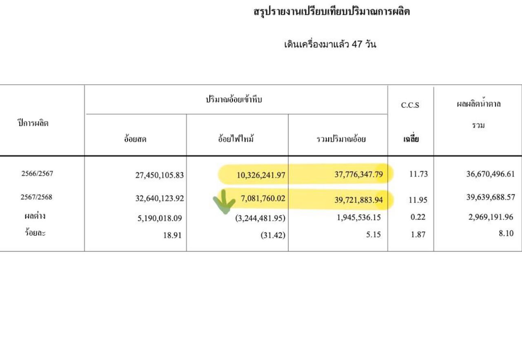Image resolution: width=522 pixels, height=338 pixels.
Task: Click the green down arrow annotation
Action: coord(224,202)
